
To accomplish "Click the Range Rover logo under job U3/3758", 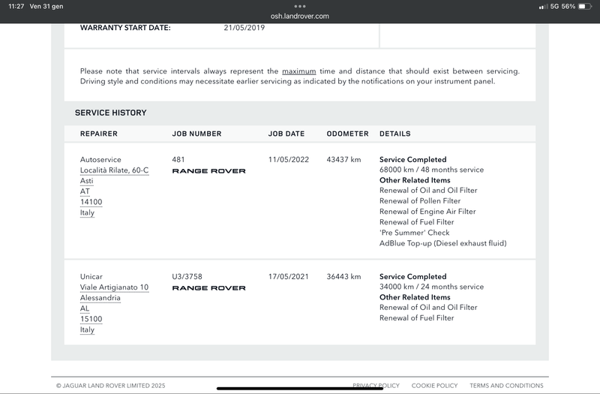I will (209, 288).
